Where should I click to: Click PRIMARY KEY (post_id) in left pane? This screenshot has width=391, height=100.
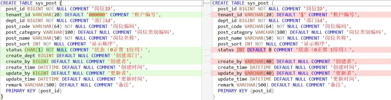tap(34, 91)
